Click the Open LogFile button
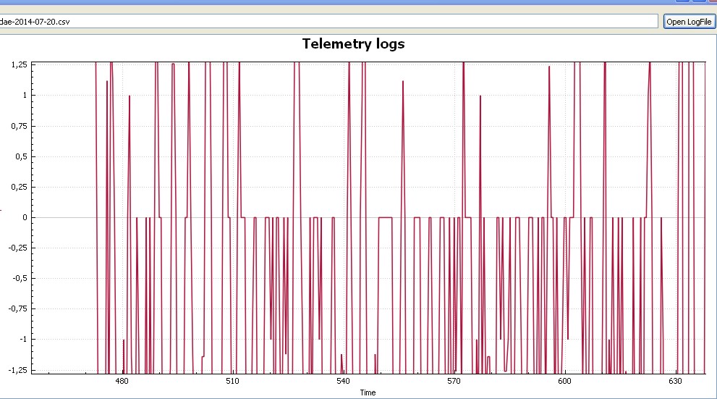Viewport: 717px width, 399px height. [x=688, y=22]
